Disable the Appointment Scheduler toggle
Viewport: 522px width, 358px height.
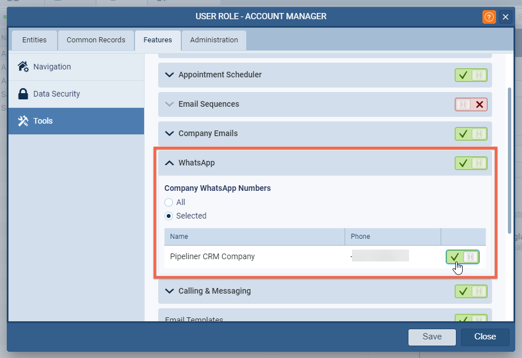(x=471, y=75)
